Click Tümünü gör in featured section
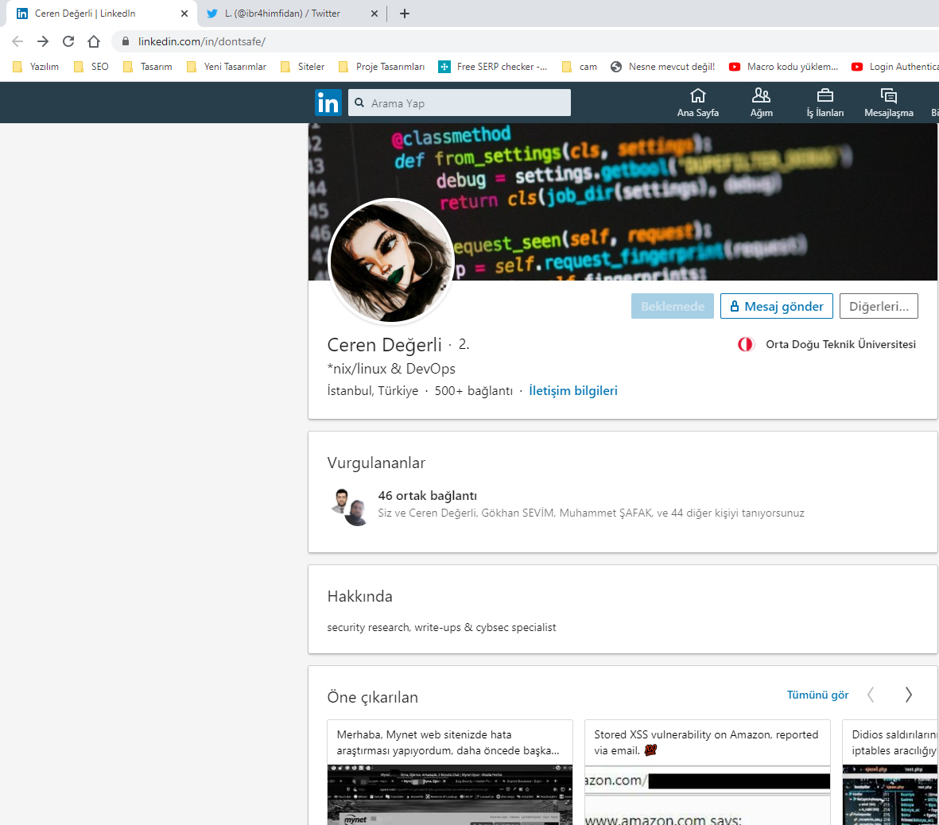Image resolution: width=939 pixels, height=825 pixels. pos(817,695)
